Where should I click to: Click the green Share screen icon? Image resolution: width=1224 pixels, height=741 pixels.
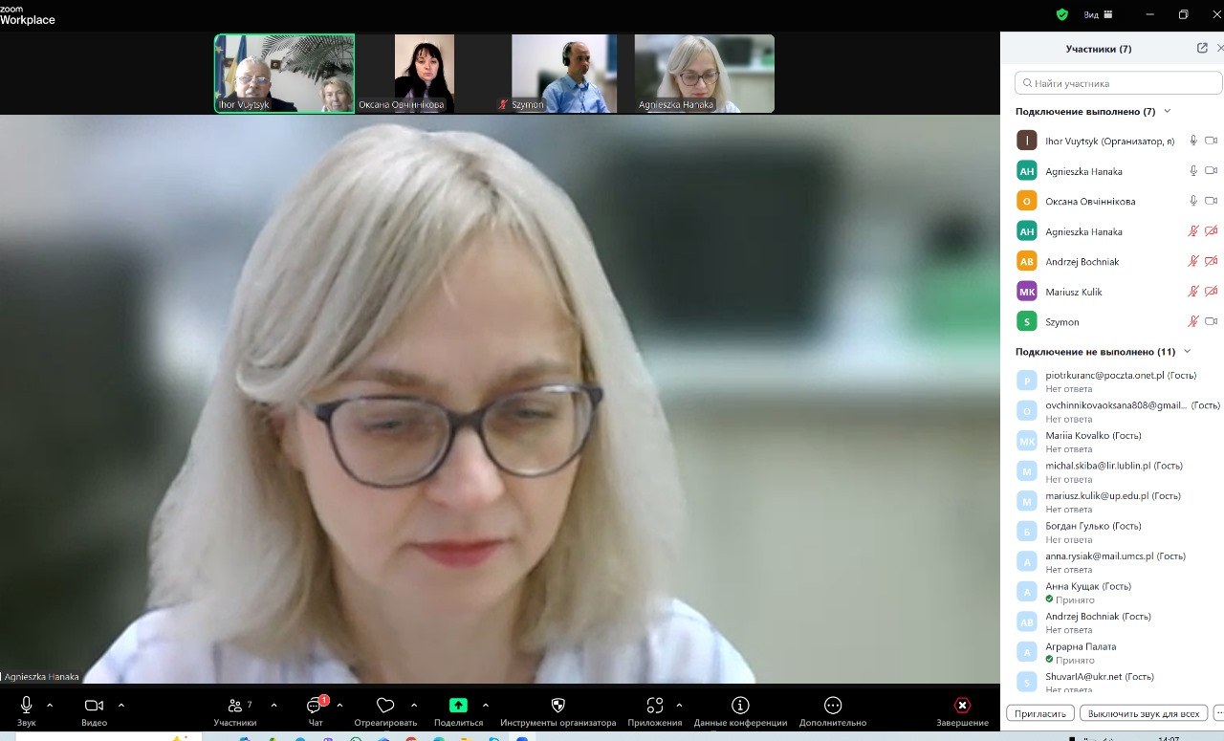[x=458, y=706]
